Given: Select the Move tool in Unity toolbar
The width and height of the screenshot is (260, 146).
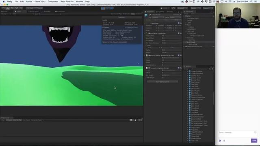Looking at the screenshot, I should (x=8, y=8).
